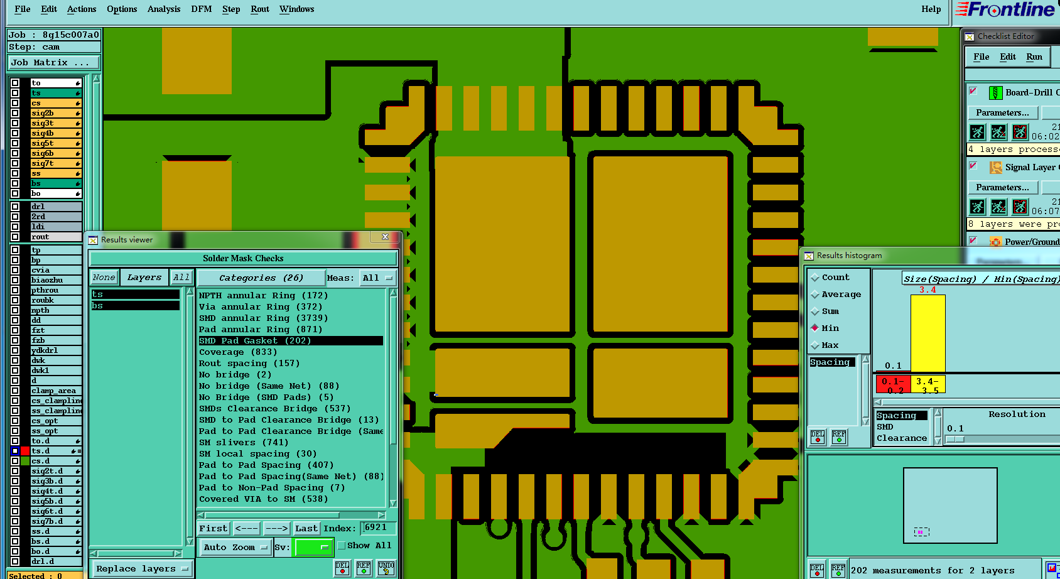Open the Auto Zoom dropdown
Viewport: 1060px width, 579px height.
235,548
